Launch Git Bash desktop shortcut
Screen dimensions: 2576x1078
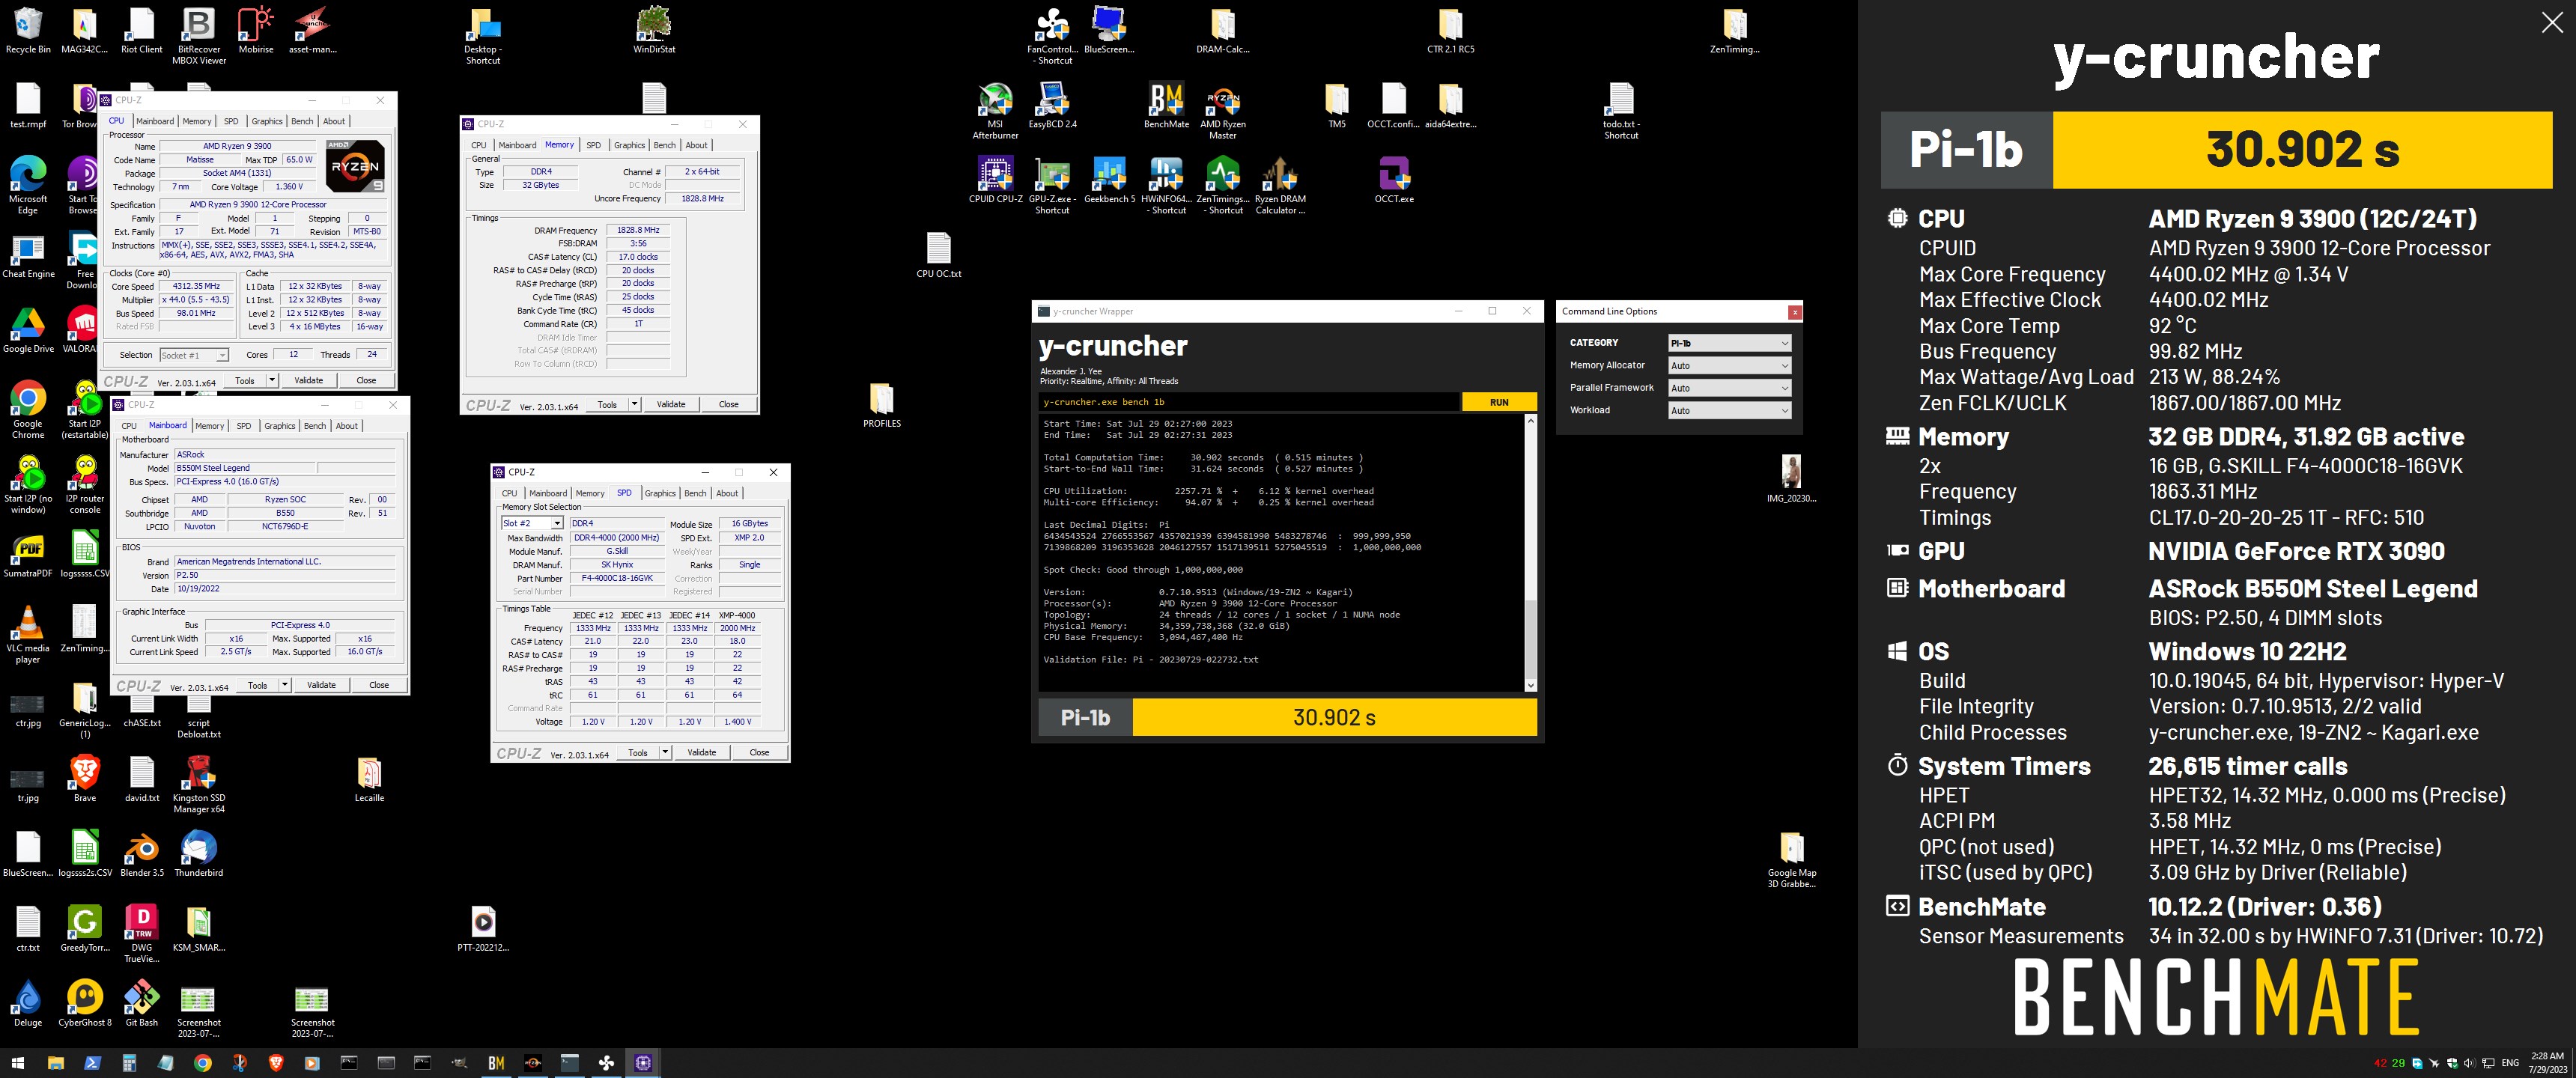pos(141,1003)
